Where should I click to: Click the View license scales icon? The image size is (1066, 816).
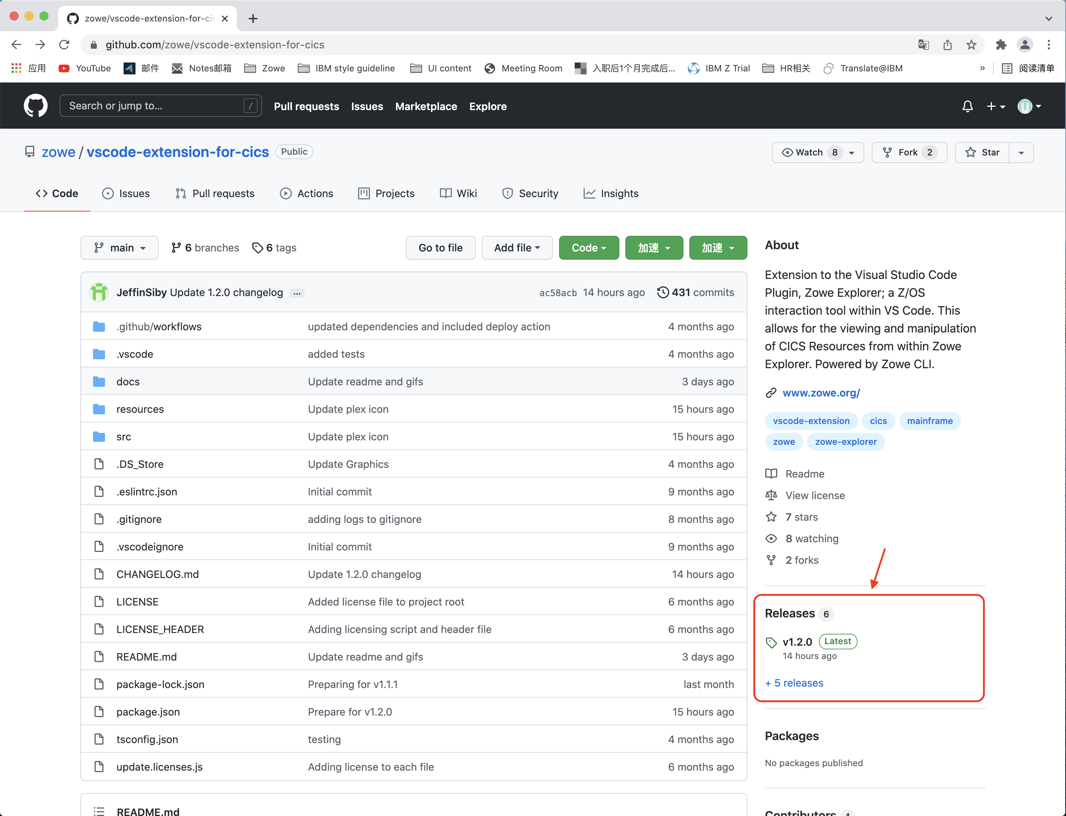(x=772, y=495)
